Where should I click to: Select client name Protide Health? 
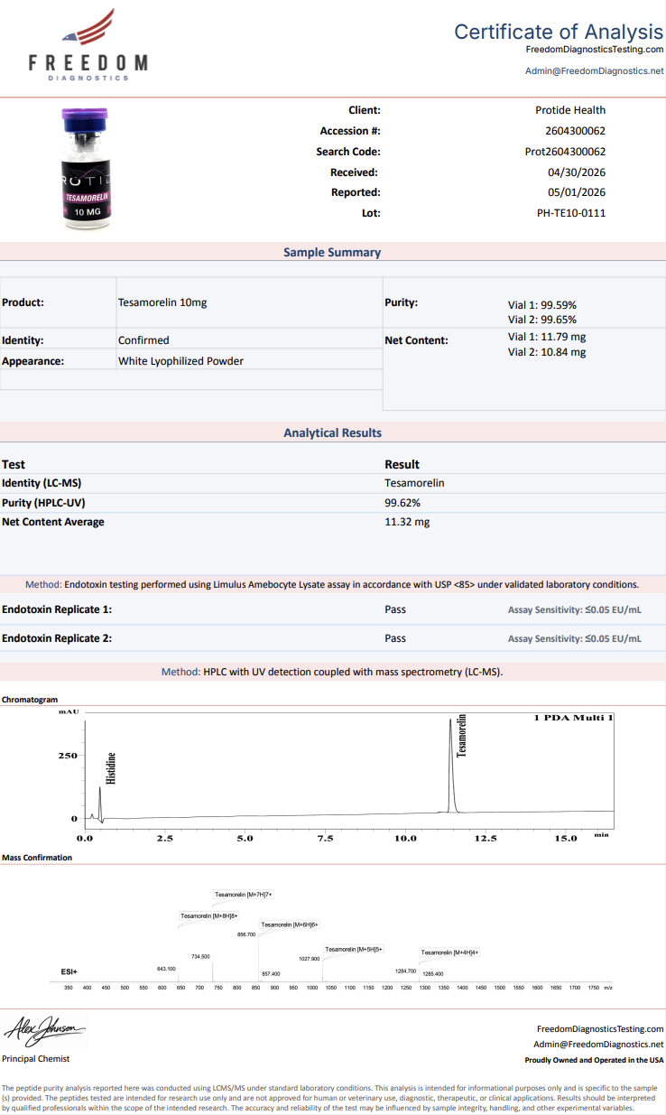pyautogui.click(x=570, y=110)
